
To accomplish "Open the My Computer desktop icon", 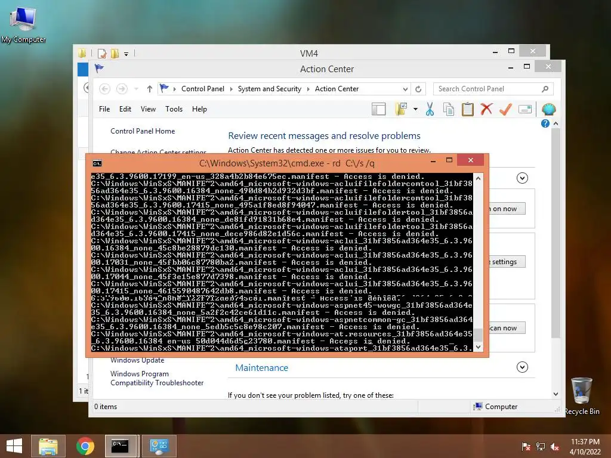I will coord(23,24).
